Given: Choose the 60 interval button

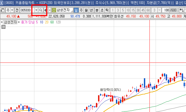Looking at the screenshot, I should coord(148,10).
